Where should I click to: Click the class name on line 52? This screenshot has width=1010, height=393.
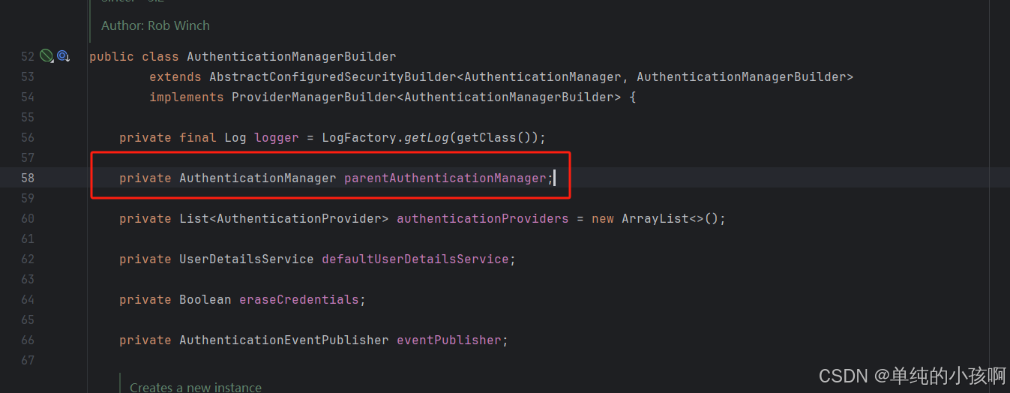(292, 56)
